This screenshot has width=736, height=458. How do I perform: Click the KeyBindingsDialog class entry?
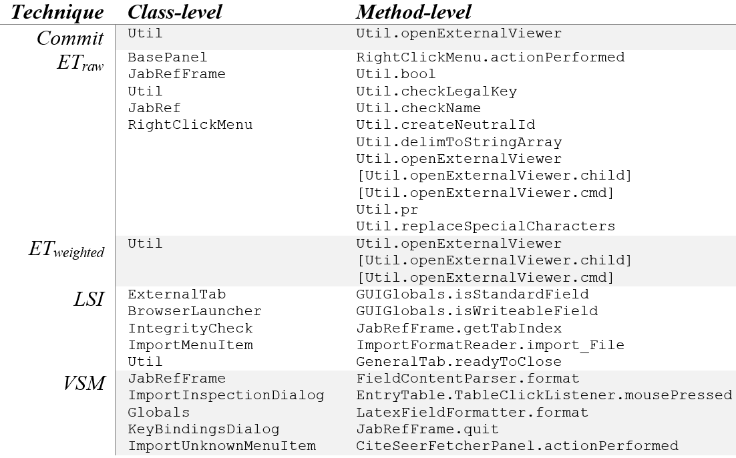(x=203, y=429)
